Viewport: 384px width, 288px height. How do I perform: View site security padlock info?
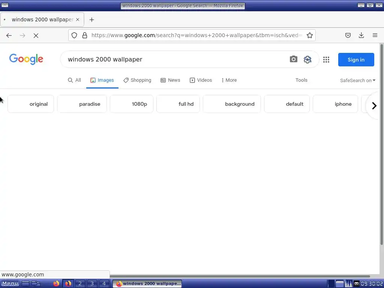(x=85, y=35)
